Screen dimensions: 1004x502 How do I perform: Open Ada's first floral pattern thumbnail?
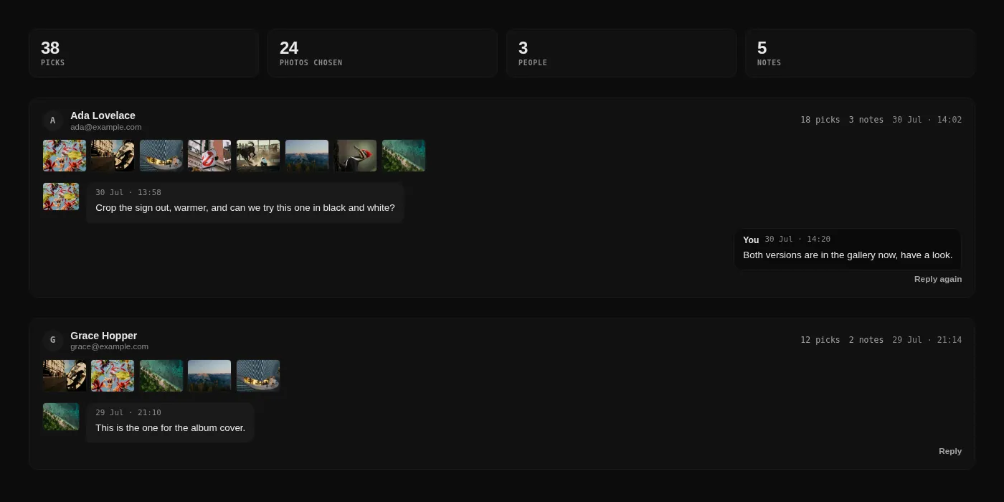[x=65, y=156]
